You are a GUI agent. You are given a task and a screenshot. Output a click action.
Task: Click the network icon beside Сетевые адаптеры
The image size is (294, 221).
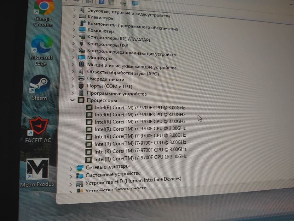click(80, 168)
